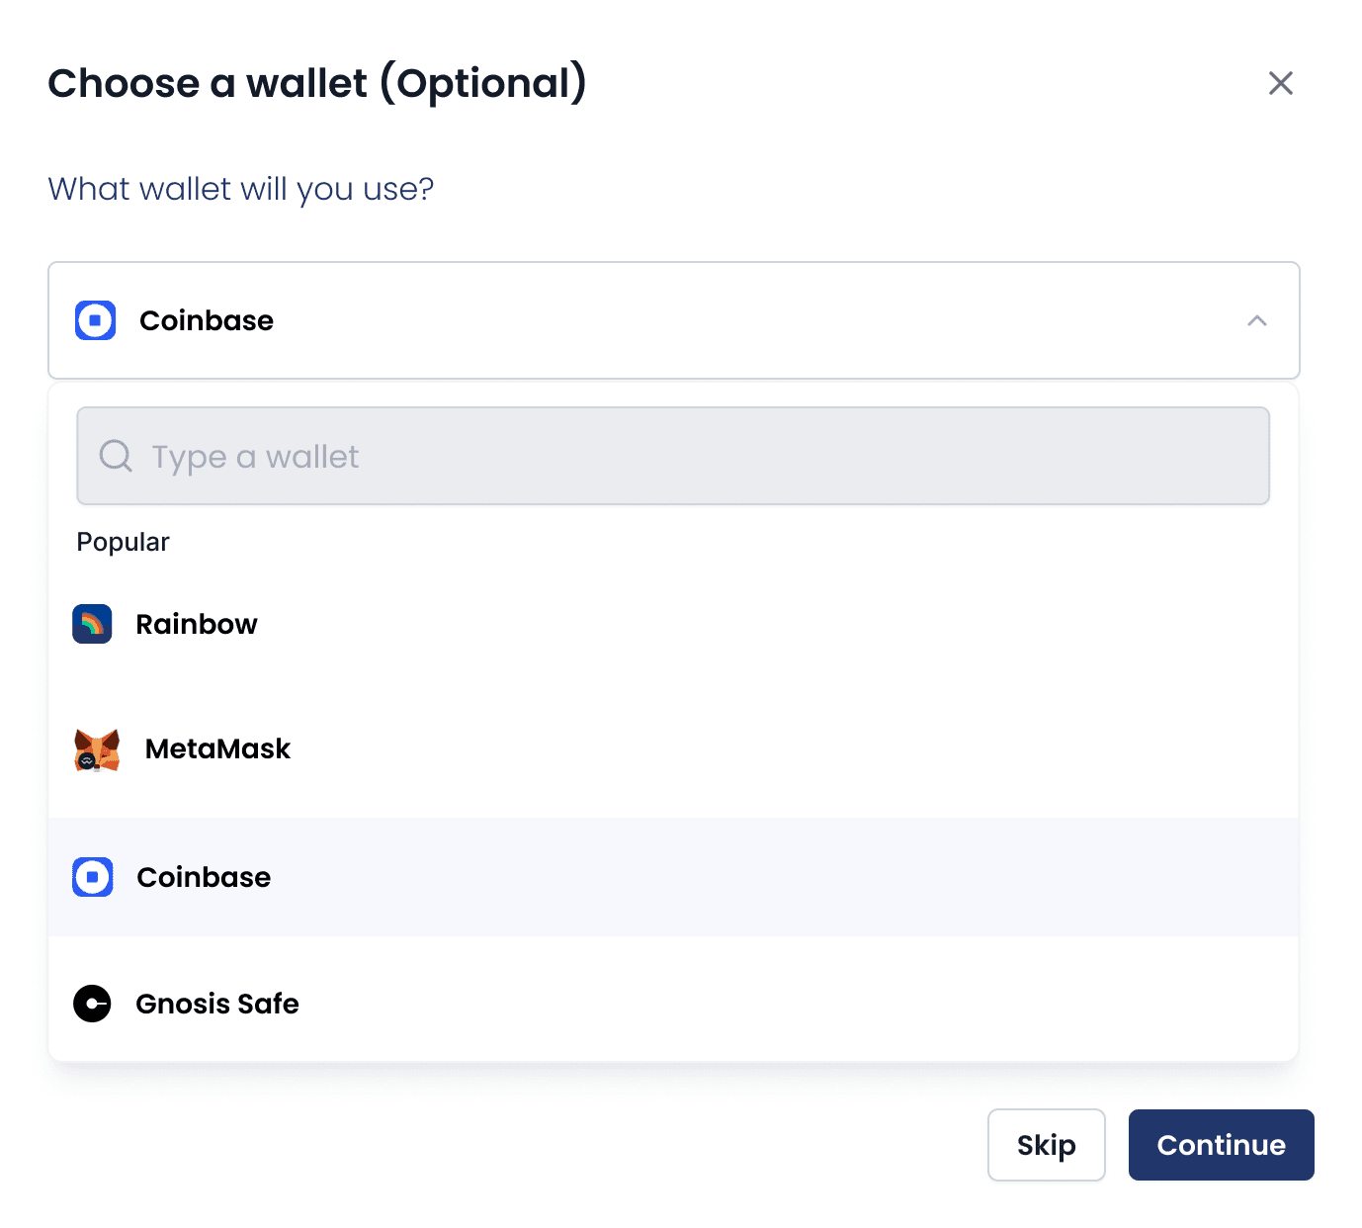
Task: Click the Choose a wallet (Optional) heading
Action: point(317,83)
